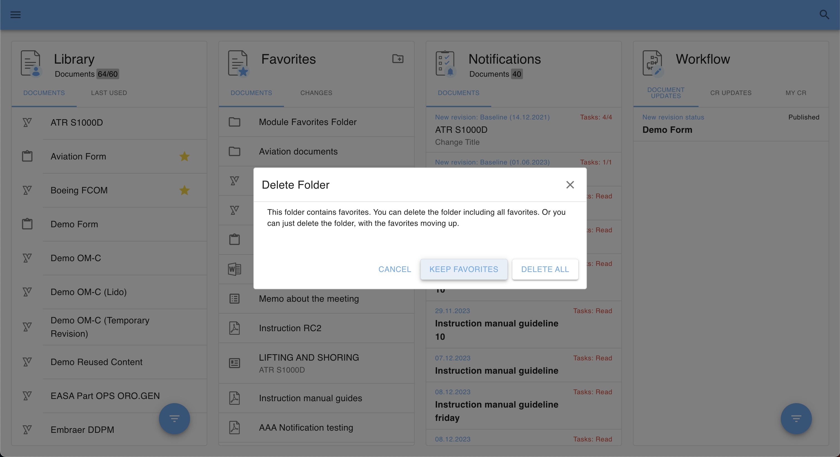The image size is (840, 457).
Task: Open the Changes tab in Favorites
Action: (x=316, y=93)
